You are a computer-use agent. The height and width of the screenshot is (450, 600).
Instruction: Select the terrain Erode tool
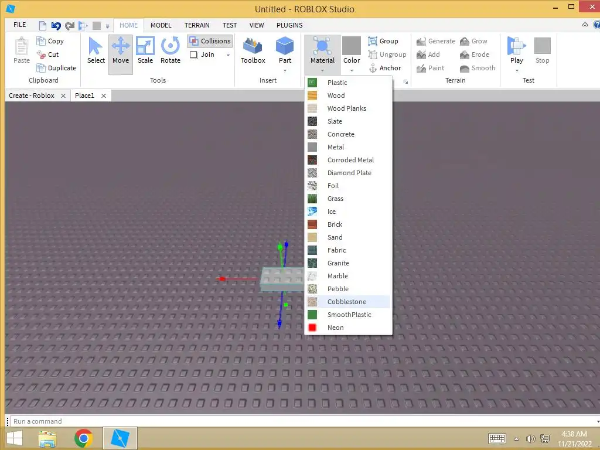tap(475, 54)
